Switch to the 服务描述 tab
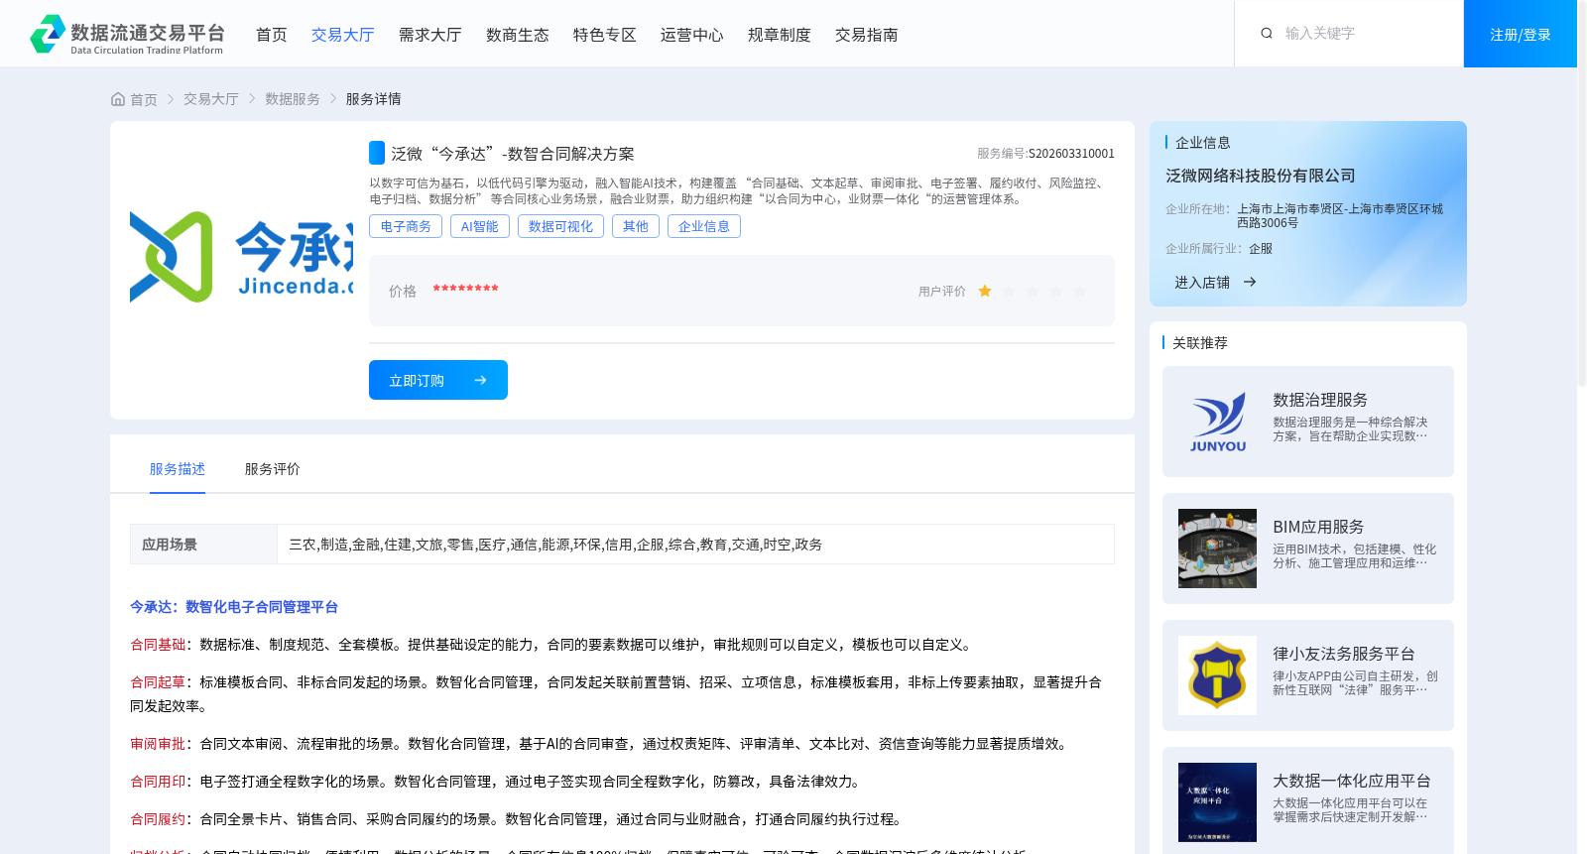1587x854 pixels. [x=178, y=469]
